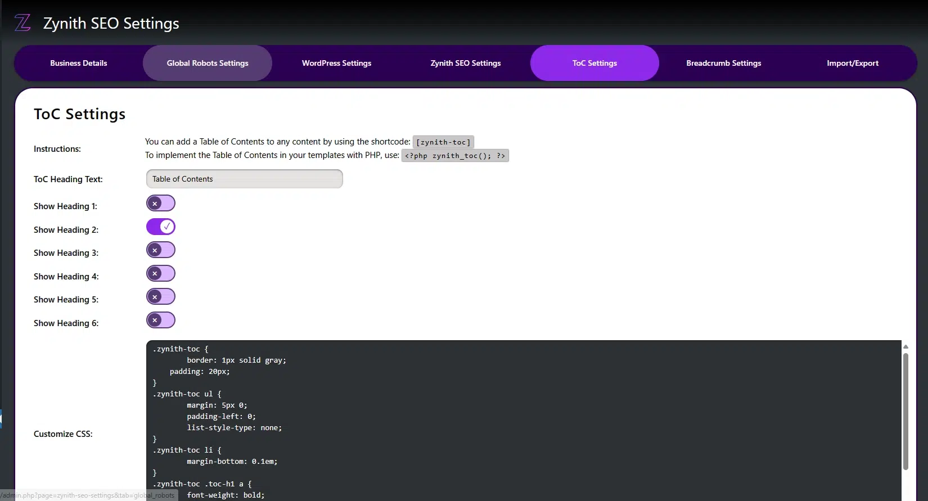Enable Show Heading 5 switch
The image size is (928, 501).
pyautogui.click(x=161, y=296)
